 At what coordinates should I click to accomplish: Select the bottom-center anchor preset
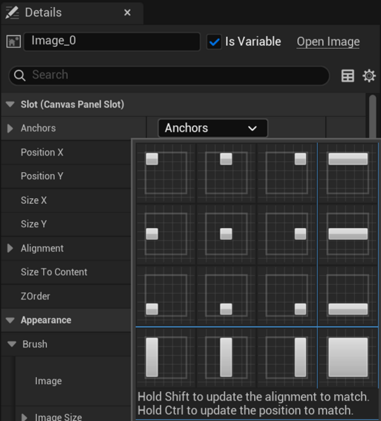[226, 295]
